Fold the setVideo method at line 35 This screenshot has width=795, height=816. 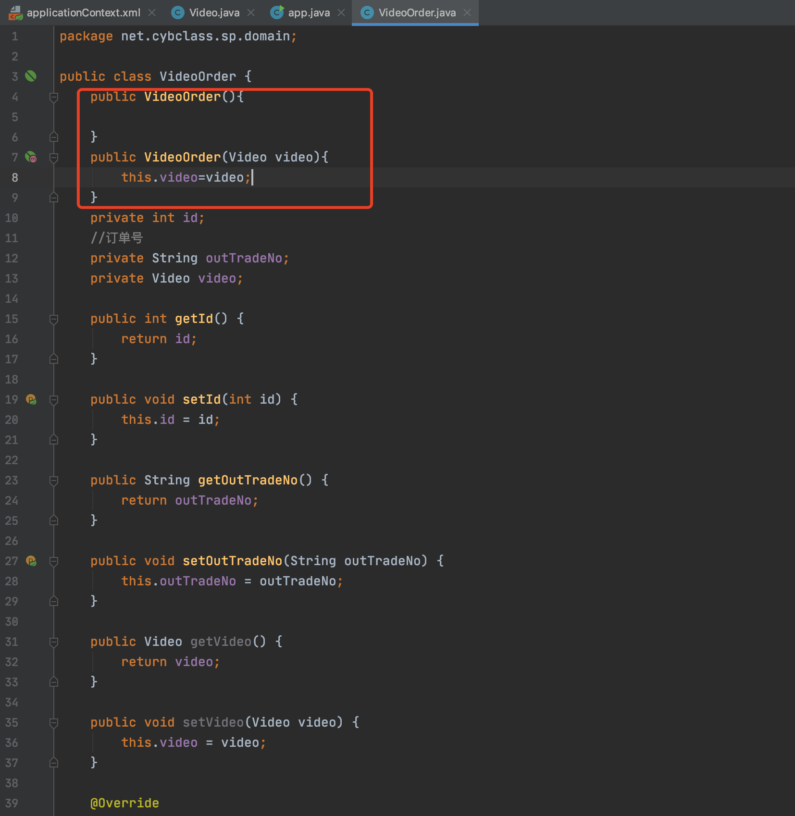[54, 723]
